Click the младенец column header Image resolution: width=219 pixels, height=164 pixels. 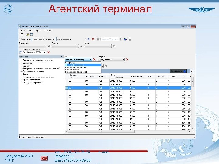[x=174, y=77]
